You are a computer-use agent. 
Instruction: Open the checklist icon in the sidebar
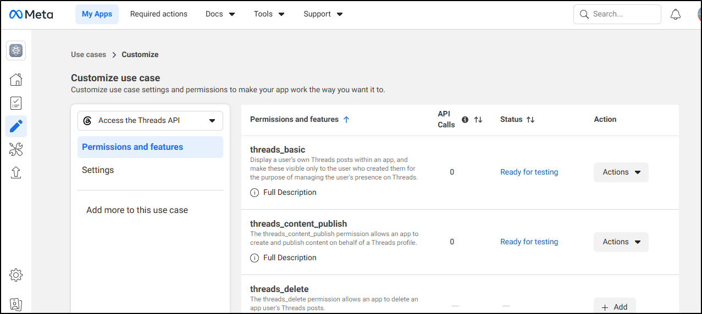point(16,103)
